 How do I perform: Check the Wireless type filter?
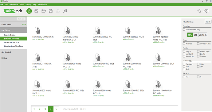tap(184, 44)
